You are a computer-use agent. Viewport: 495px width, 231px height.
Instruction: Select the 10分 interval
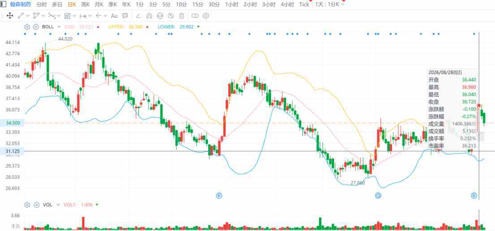181,4
